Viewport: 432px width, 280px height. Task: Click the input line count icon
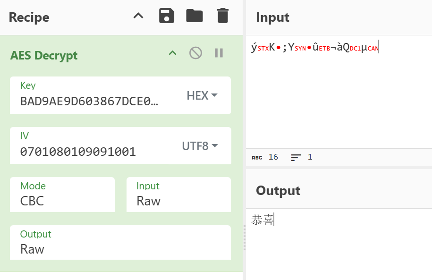pyautogui.click(x=296, y=157)
